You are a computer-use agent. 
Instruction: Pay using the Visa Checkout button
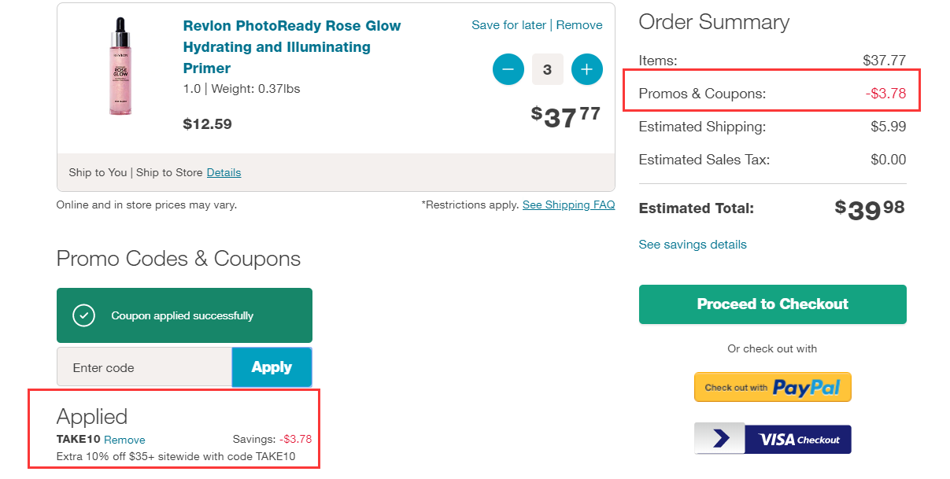[x=772, y=440]
